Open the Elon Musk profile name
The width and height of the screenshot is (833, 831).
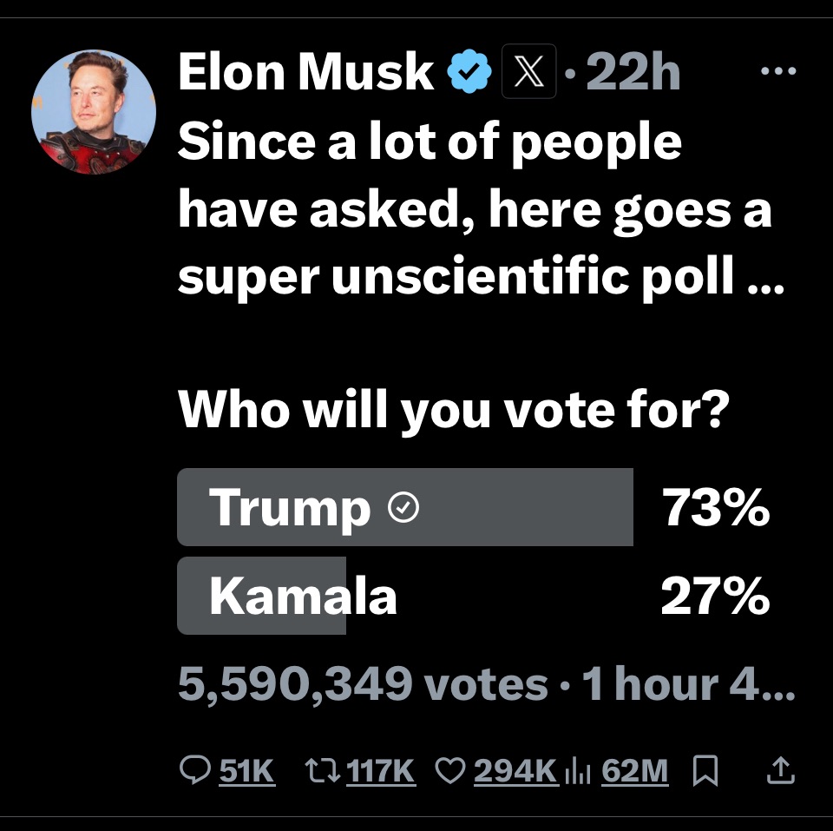305,72
